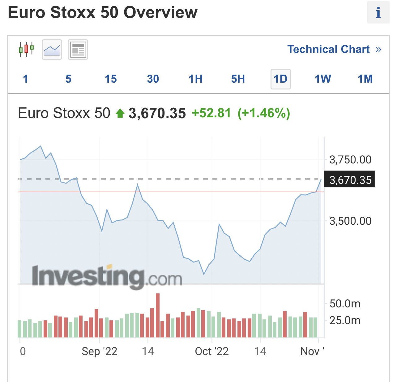
Task: Switch to the 15 minute interval
Action: [x=111, y=79]
